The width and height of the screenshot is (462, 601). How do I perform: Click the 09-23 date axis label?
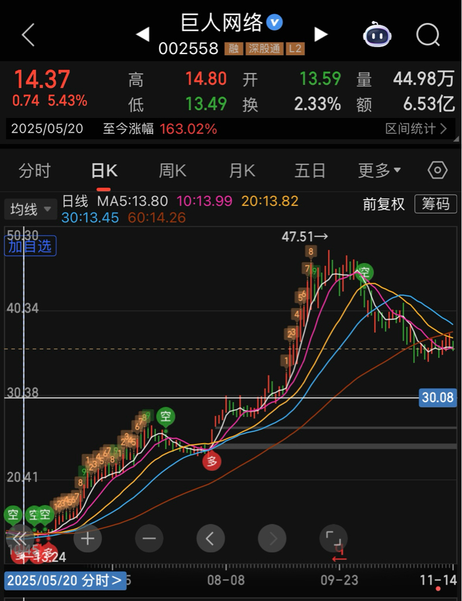click(339, 580)
